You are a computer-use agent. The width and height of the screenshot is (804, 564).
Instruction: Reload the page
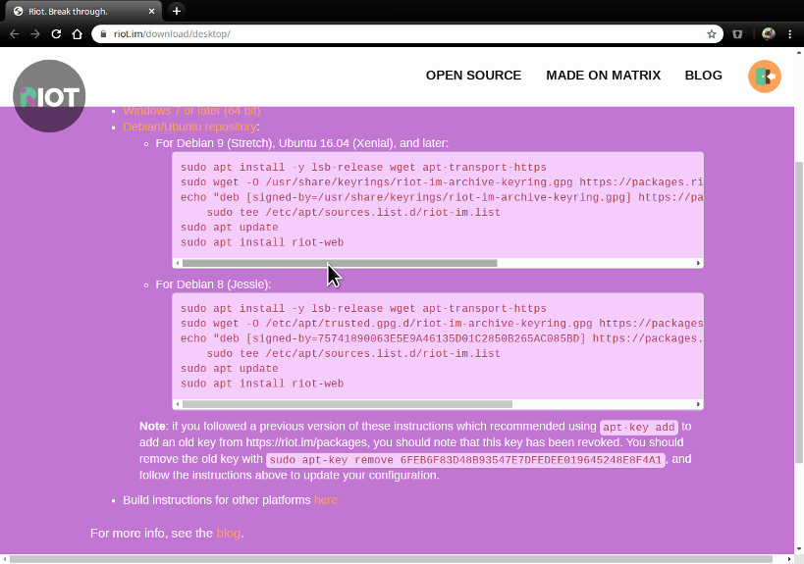pos(56,33)
